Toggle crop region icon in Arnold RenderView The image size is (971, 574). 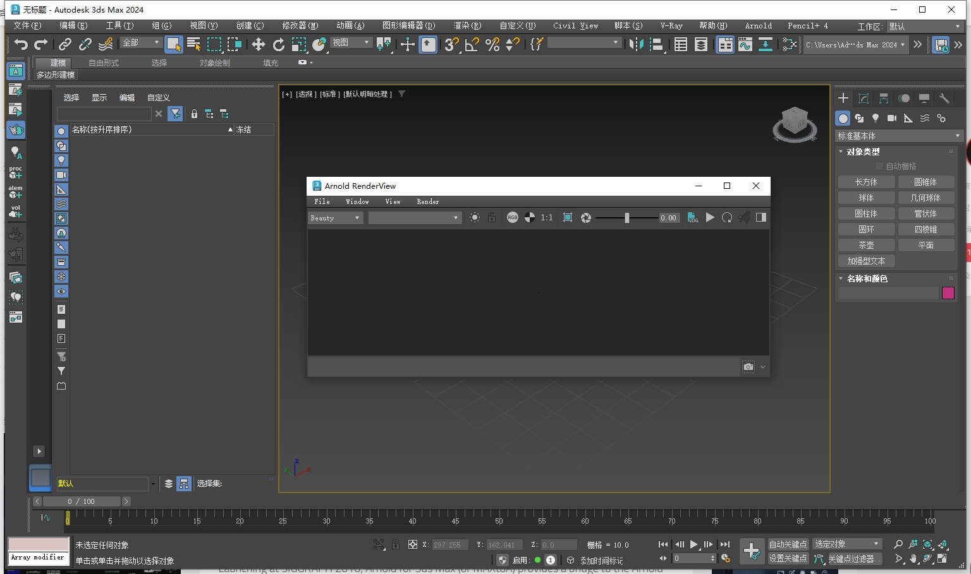(x=568, y=217)
